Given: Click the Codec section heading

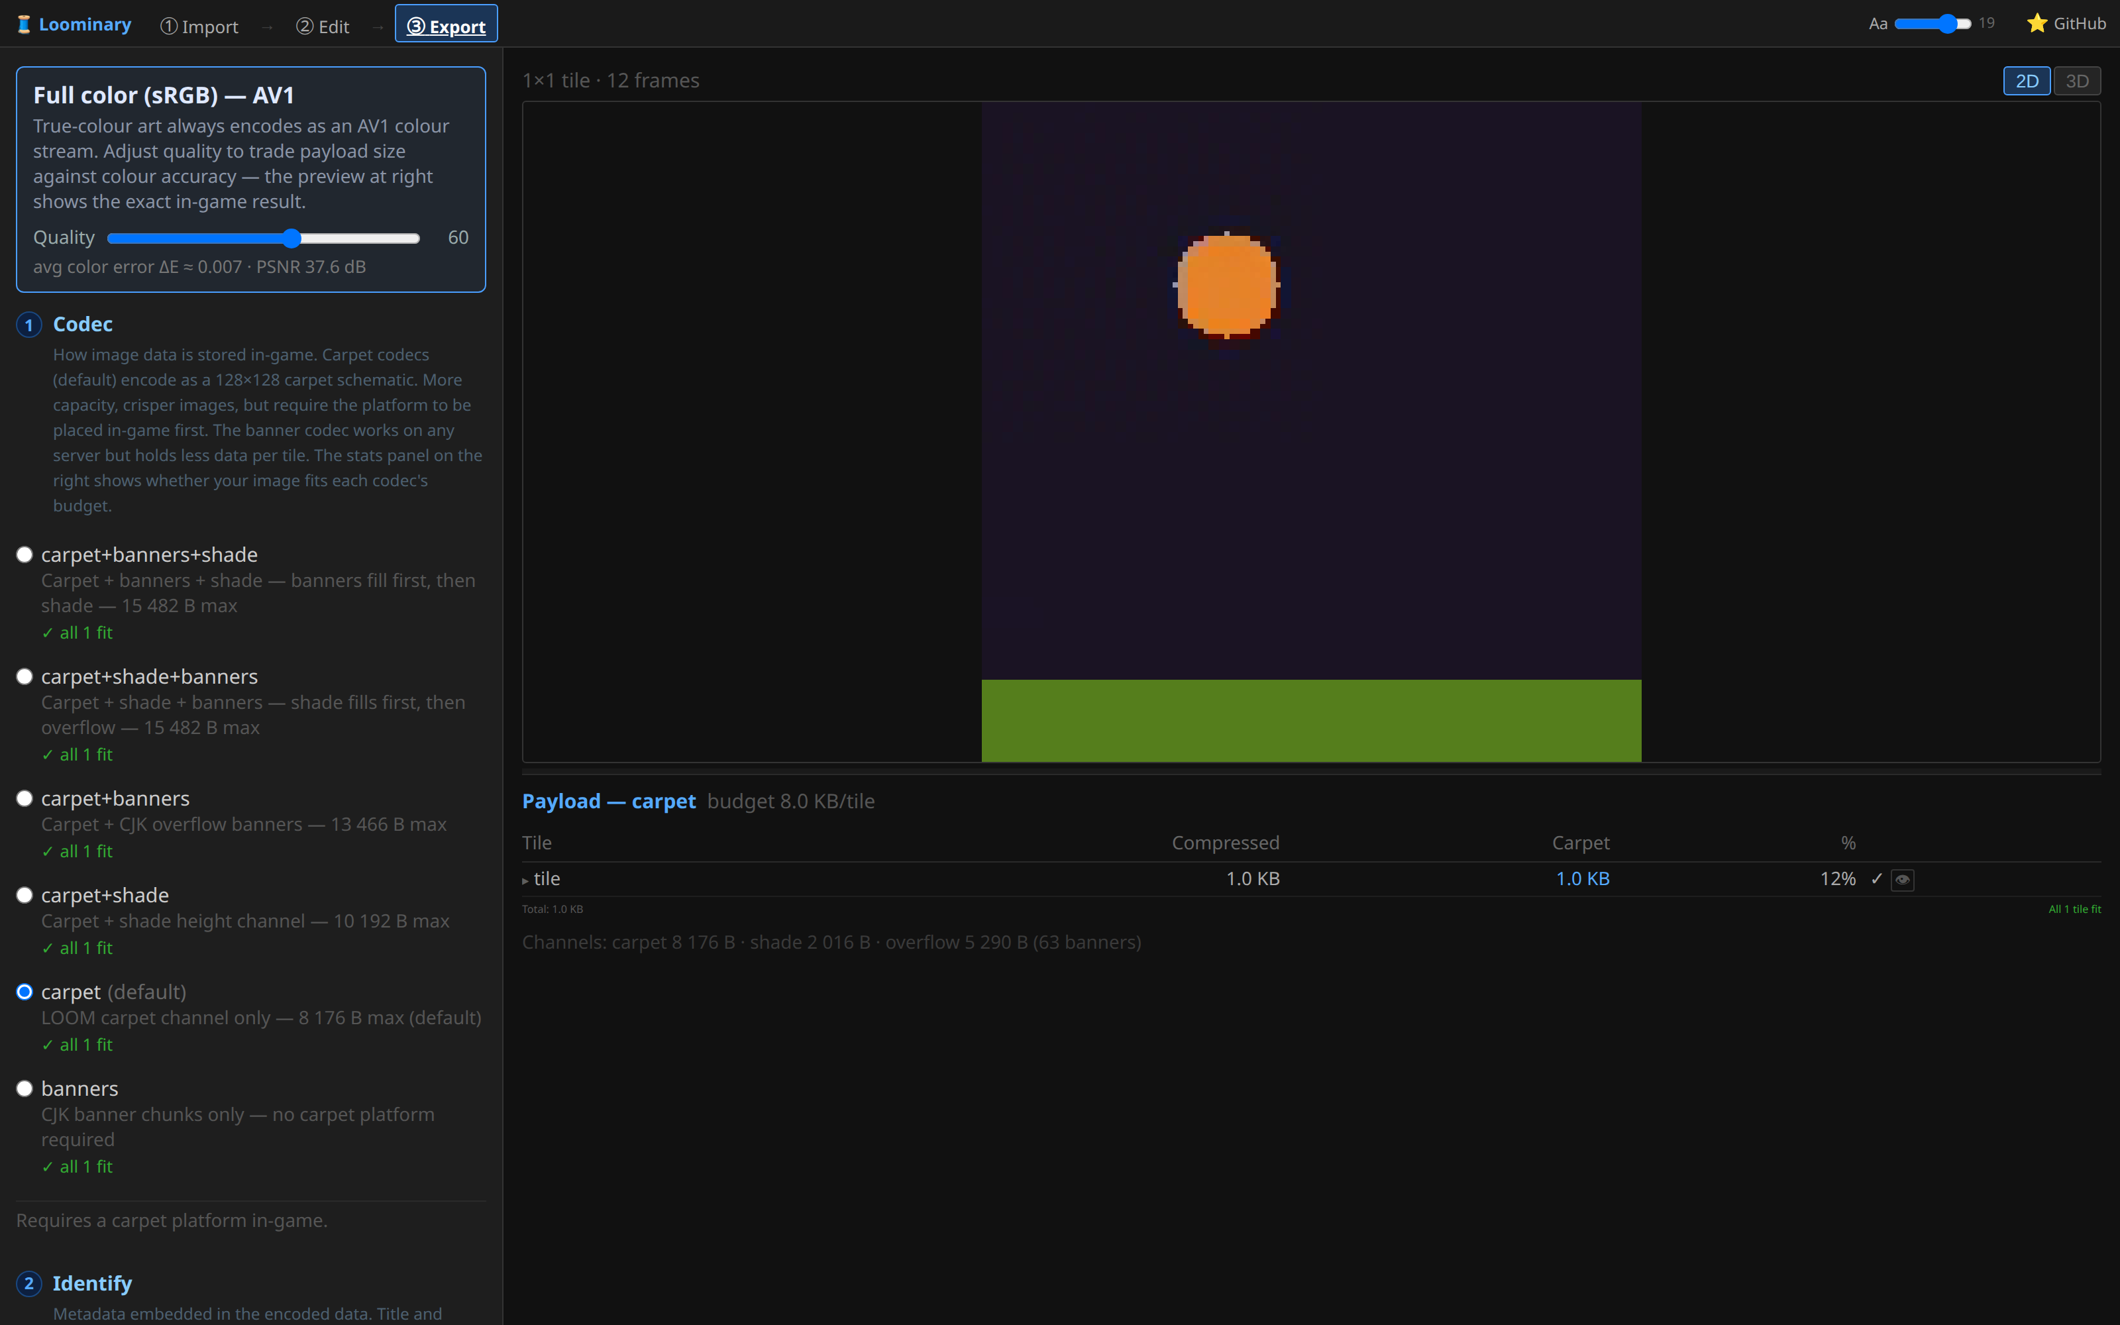Looking at the screenshot, I should click(82, 324).
